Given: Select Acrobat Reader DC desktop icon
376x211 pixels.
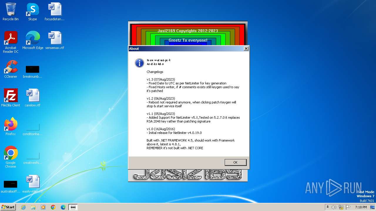Looking at the screenshot, I should pyautogui.click(x=11, y=42).
